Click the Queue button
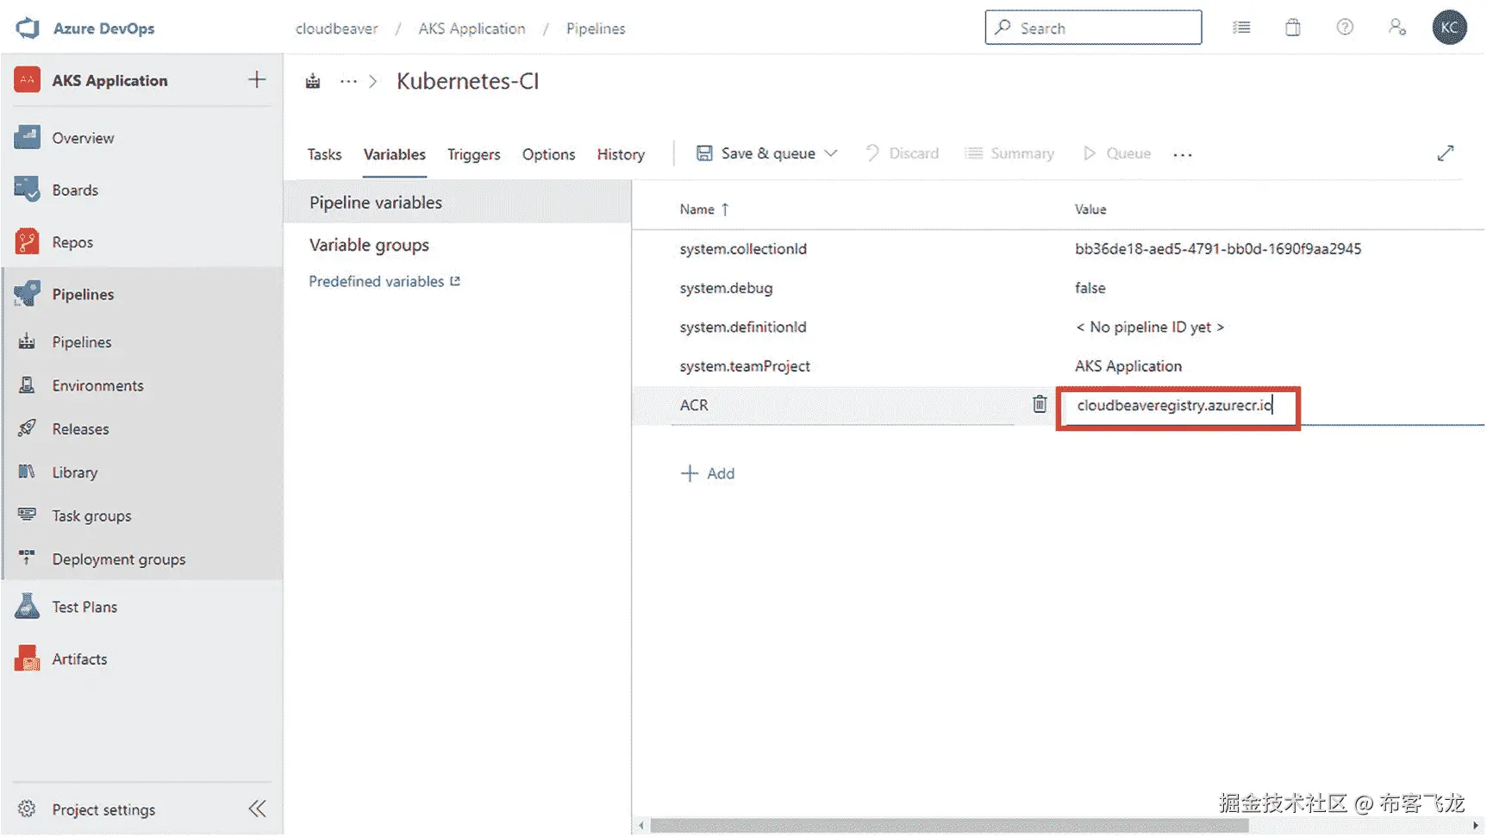 1117,153
